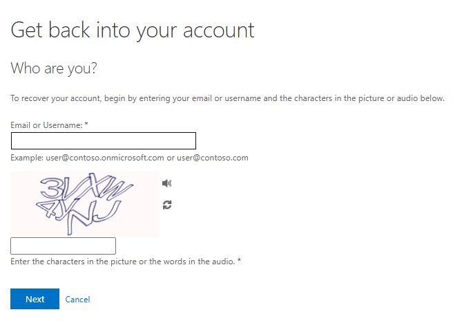Click the user@contoso.onmicrosoft.com example text

click(105, 158)
